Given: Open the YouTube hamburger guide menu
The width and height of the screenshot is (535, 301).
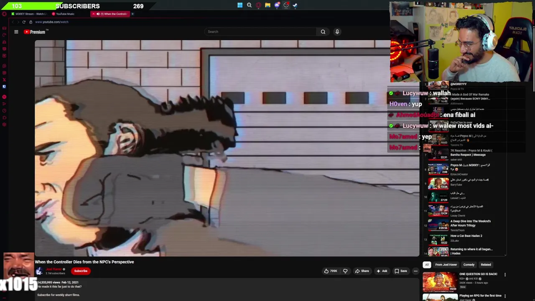Looking at the screenshot, I should (16, 32).
